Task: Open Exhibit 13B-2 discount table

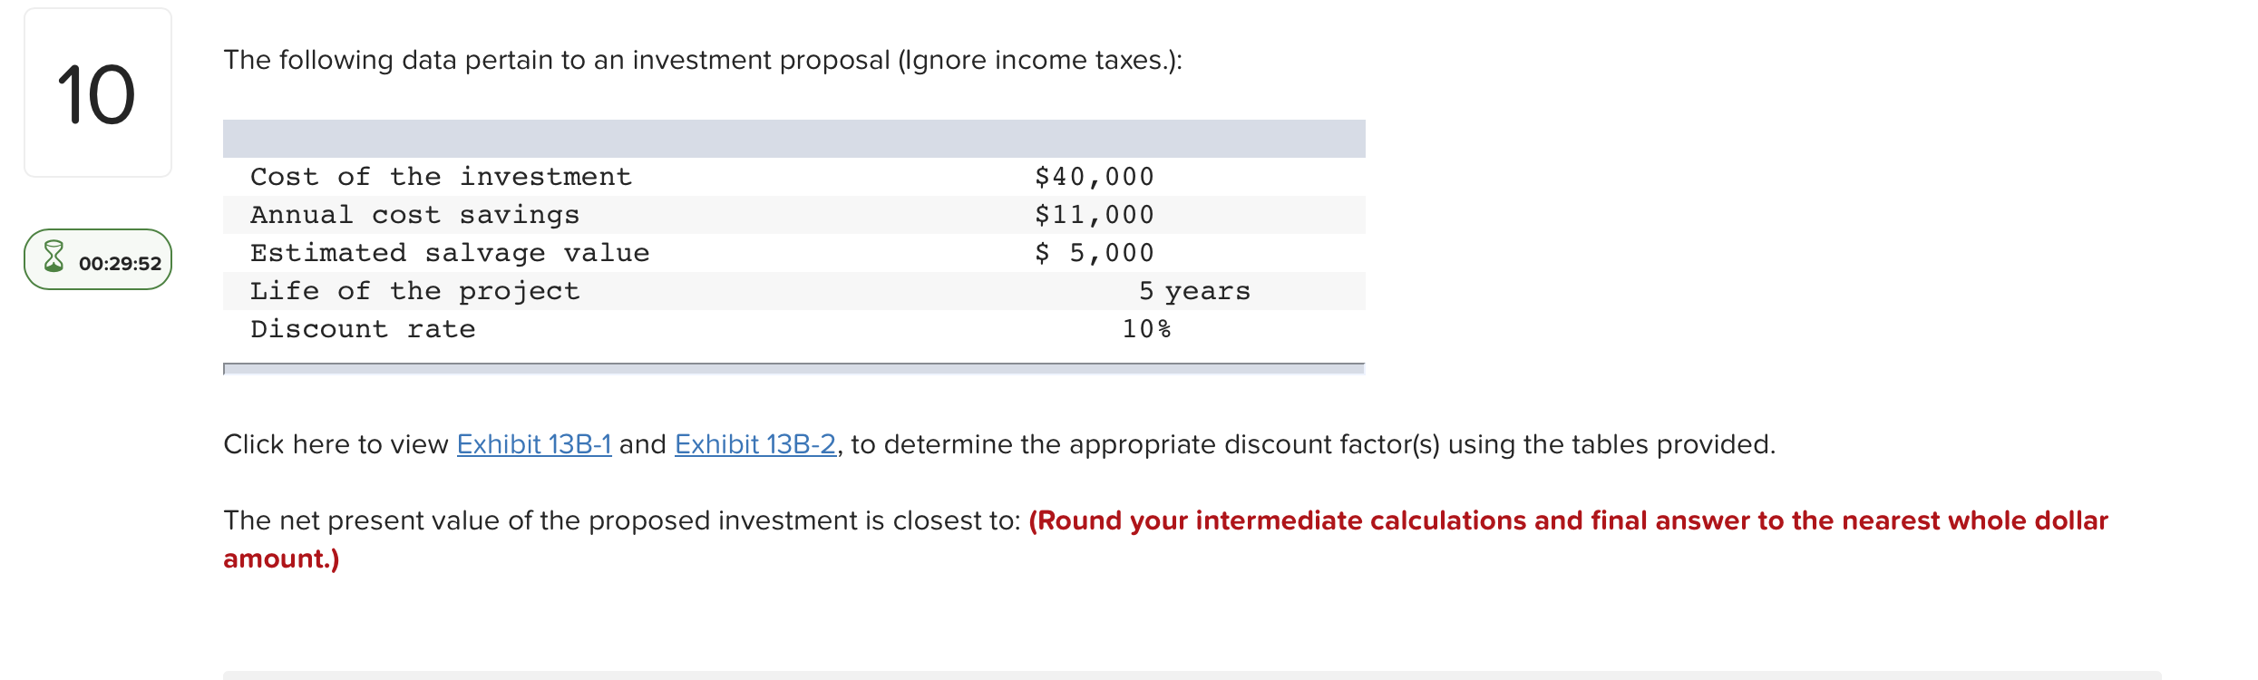Action: [x=754, y=444]
